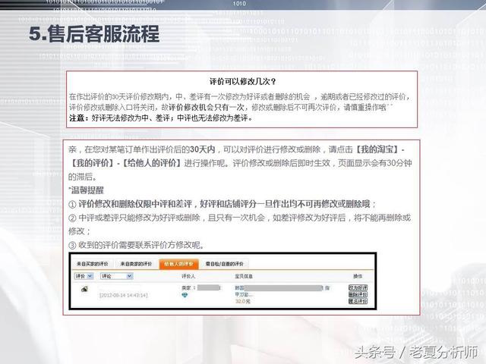Screen dimensions: 486x364
Task: Click the 删除评价 button
Action: click(x=358, y=295)
